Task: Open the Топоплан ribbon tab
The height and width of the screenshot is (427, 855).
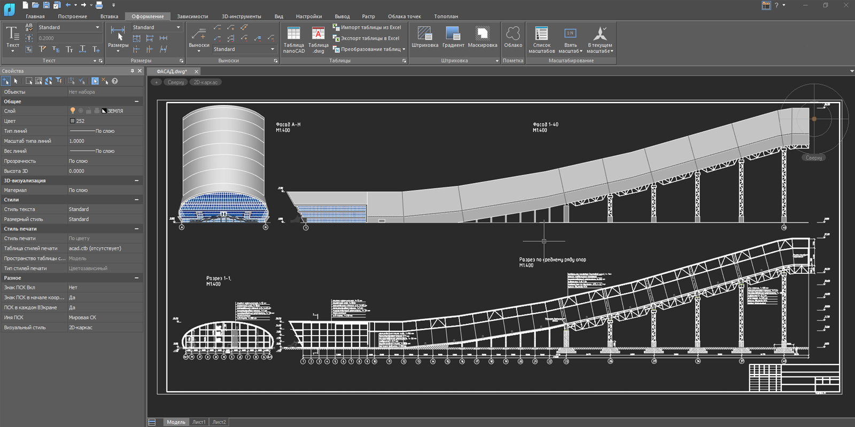Action: click(446, 17)
